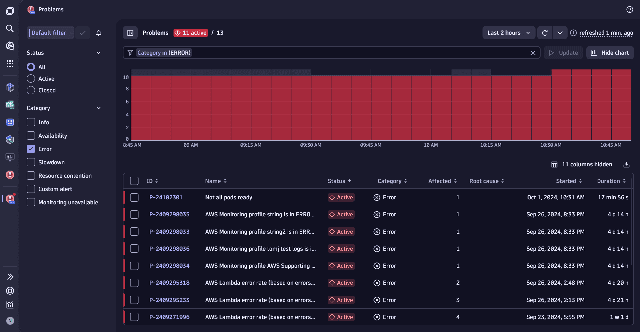The image size is (640, 332).
Task: Open problem link P-2409271996
Action: (x=169, y=317)
